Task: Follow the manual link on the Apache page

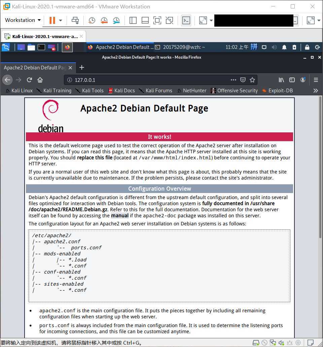Action: (119, 216)
